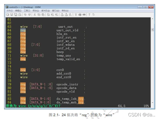Click the scrollbar down arrow
159x119 pixels.
pos(152,103)
